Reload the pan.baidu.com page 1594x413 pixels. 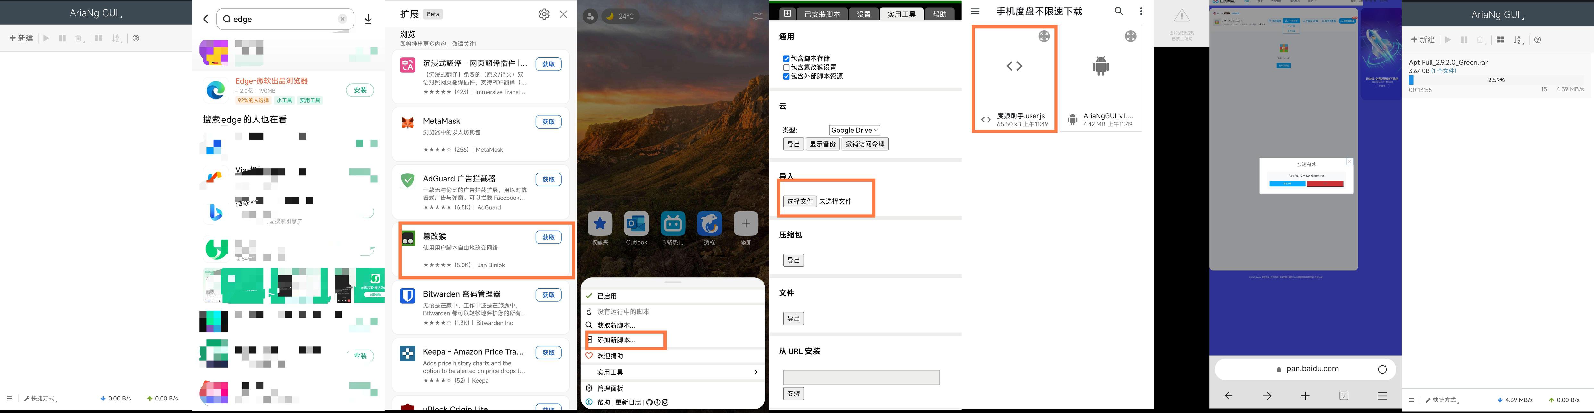pyautogui.click(x=1382, y=369)
